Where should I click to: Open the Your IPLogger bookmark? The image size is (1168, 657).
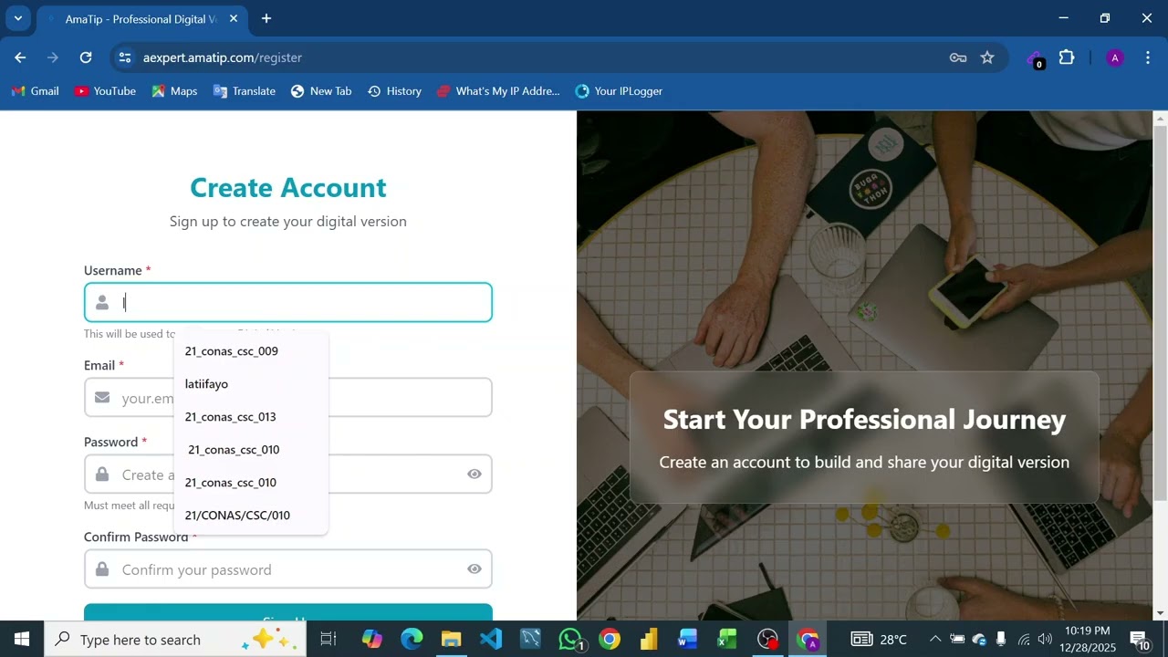click(x=619, y=91)
